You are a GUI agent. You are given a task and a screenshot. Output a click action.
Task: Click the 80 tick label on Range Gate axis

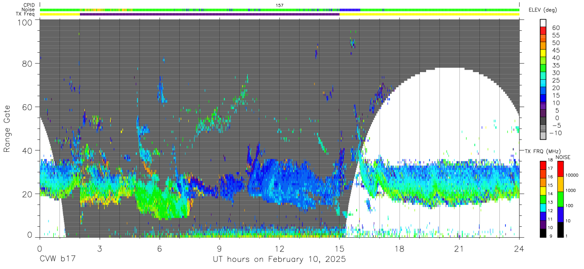(x=27, y=64)
